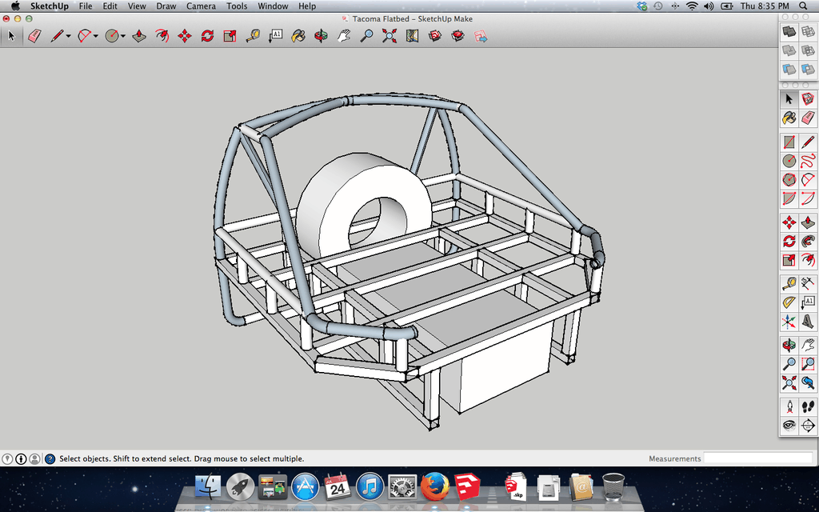The width and height of the screenshot is (819, 512).
Task: Select the Make Component tool in the side palette
Action: [x=808, y=98]
